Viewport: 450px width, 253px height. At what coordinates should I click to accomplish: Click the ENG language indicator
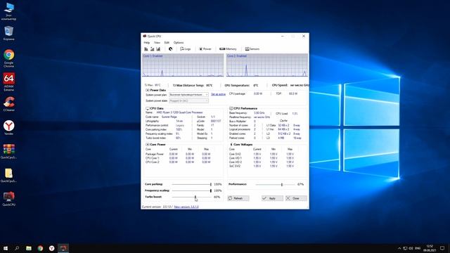point(418,248)
